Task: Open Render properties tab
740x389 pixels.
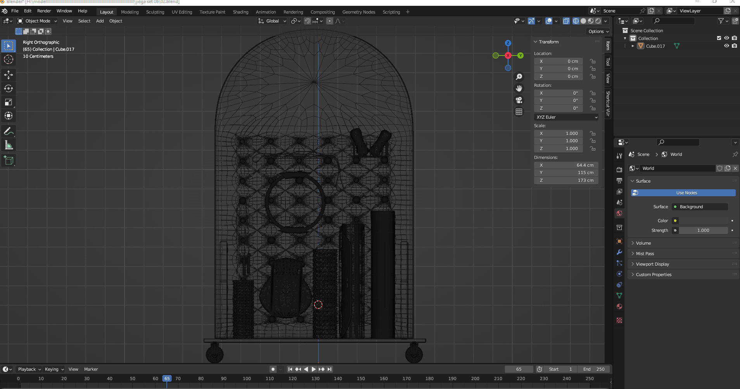Action: 619,170
